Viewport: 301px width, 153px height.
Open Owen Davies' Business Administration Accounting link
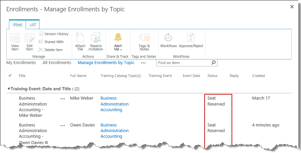[x=114, y=130]
